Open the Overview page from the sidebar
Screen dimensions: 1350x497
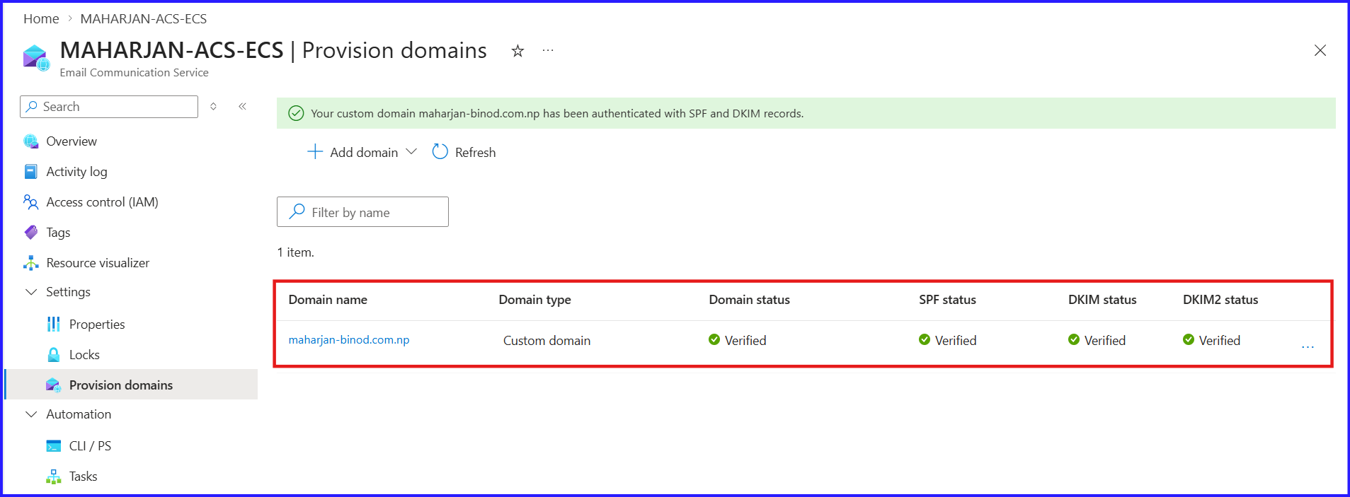coord(31,141)
